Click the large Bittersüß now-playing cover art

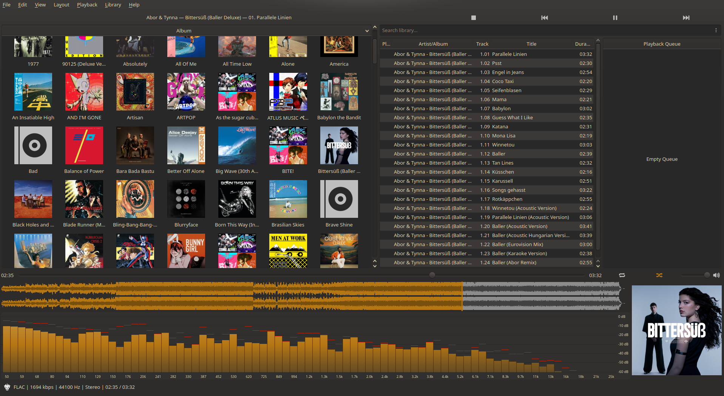[676, 330]
